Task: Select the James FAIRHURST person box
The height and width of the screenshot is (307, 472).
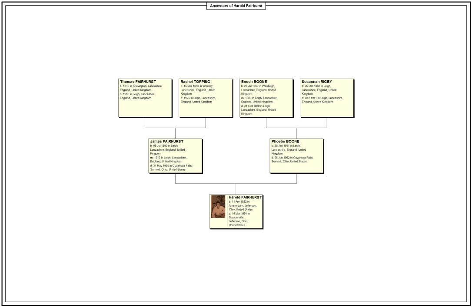Action: point(174,155)
